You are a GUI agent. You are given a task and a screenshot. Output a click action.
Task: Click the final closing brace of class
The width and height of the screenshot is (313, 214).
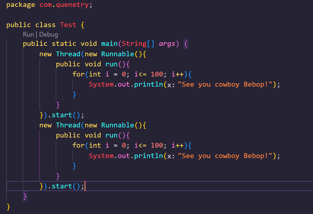(x=8, y=207)
